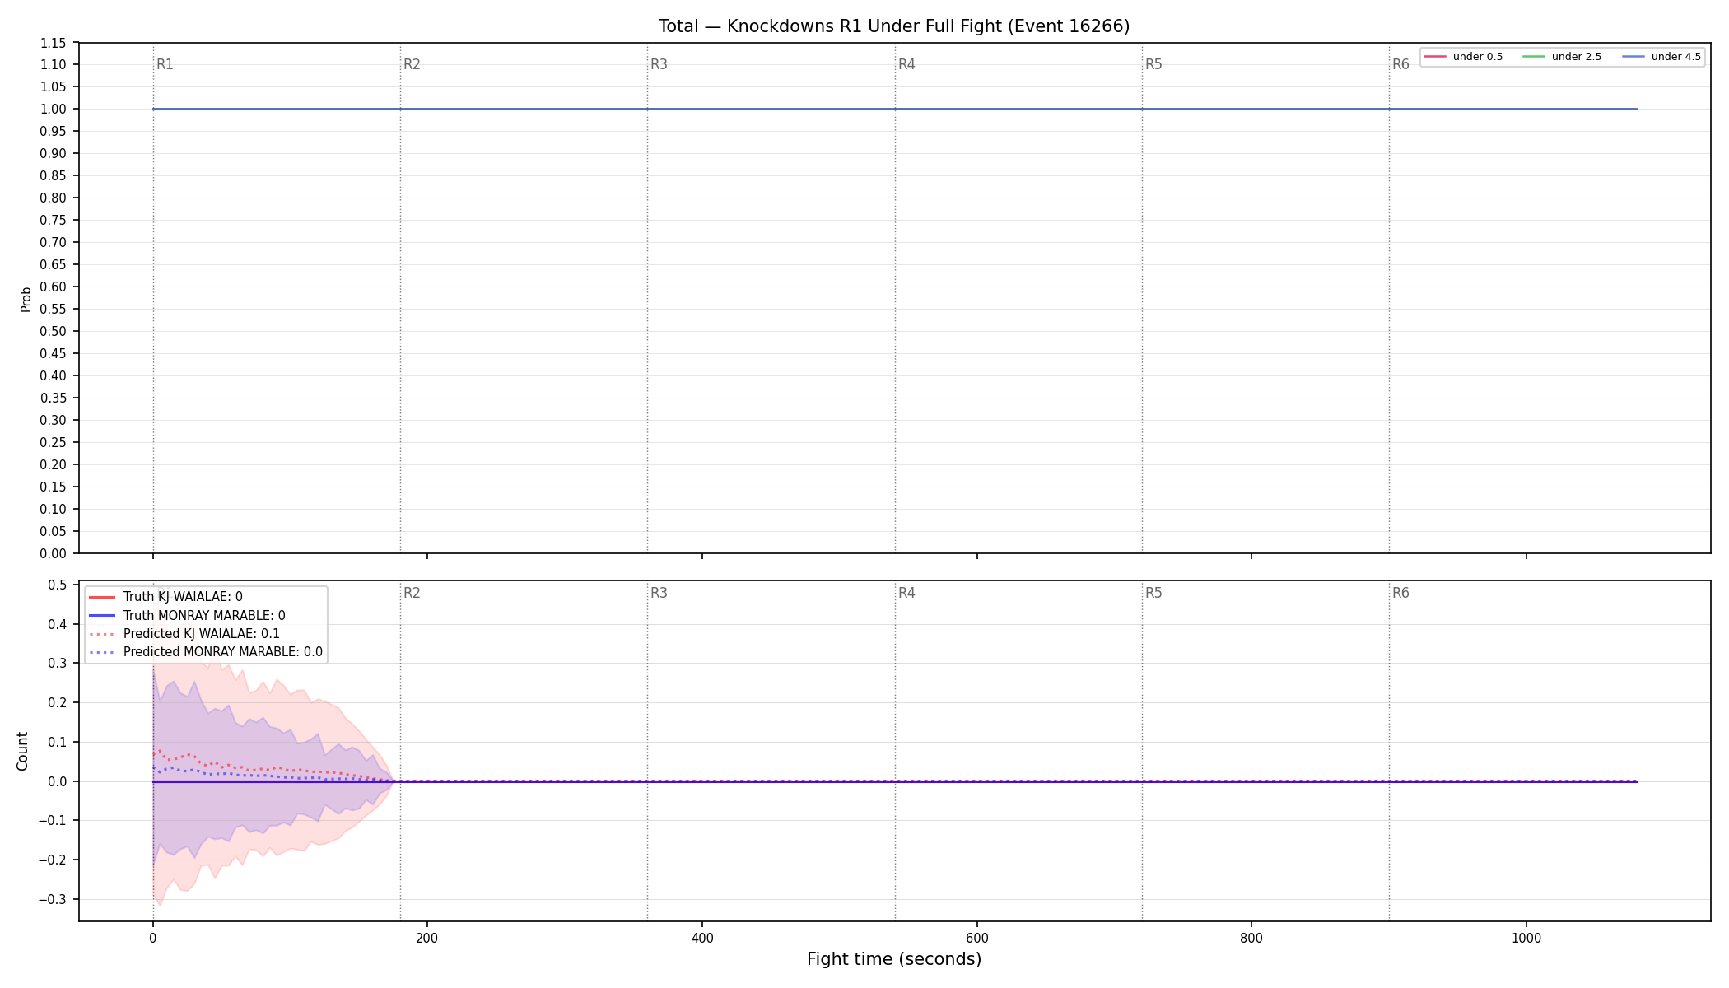This screenshot has width=1729, height=988.
Task: Click 'Predicted MONRAY MARABLE: 0.0' legend item
Action: [206, 651]
